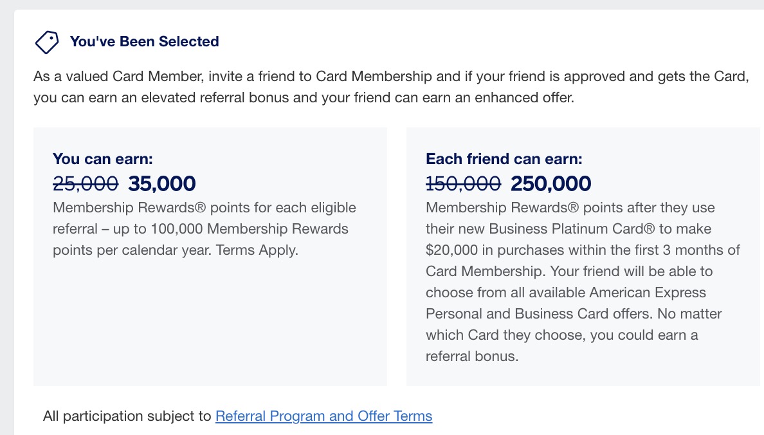Click the You've Been Selected heading
Image resolution: width=764 pixels, height=435 pixels.
tap(144, 41)
